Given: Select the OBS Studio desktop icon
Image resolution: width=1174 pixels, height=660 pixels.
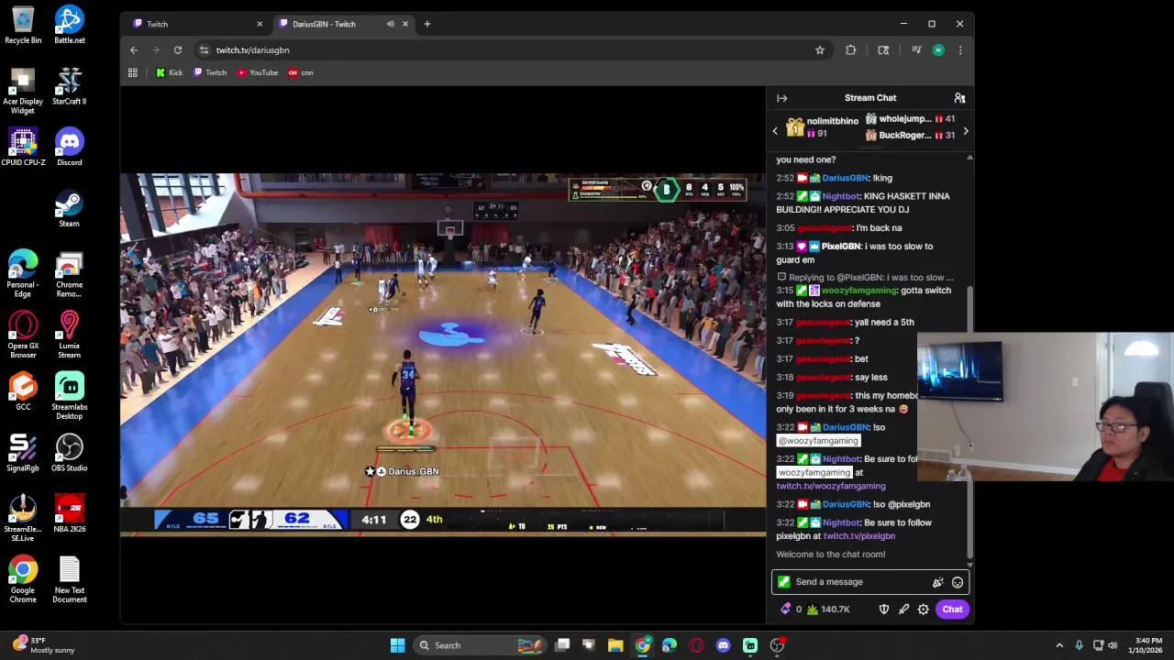Looking at the screenshot, I should pos(69,453).
